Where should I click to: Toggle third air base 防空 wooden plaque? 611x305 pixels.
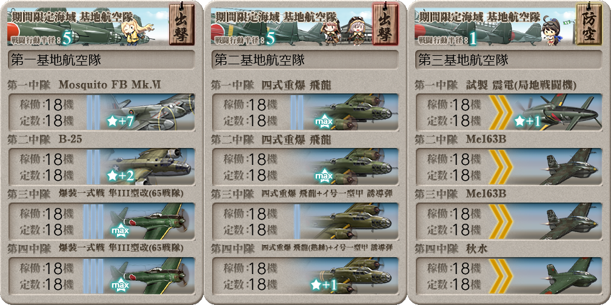coord(589,24)
